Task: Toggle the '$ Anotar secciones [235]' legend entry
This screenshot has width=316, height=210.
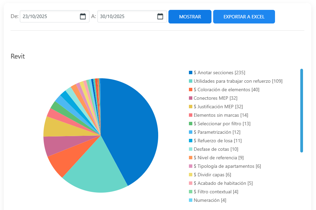Action: [x=219, y=72]
